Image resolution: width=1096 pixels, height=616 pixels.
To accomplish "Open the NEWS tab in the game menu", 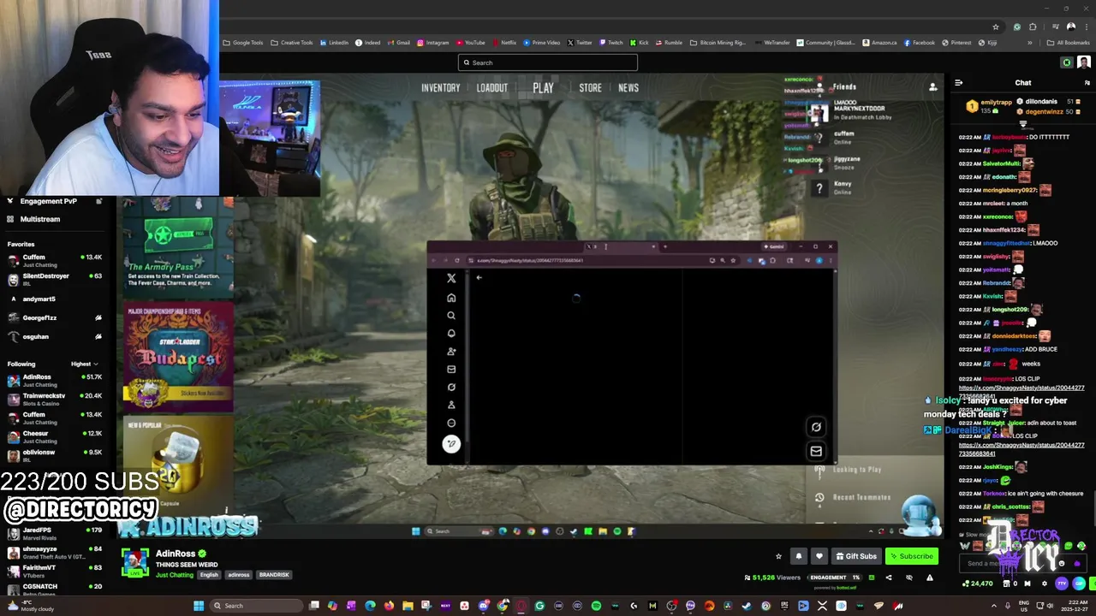I will (x=628, y=87).
